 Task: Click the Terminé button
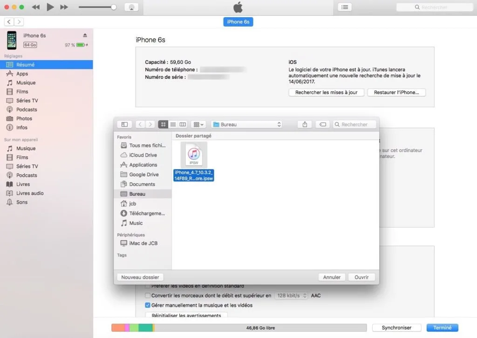pos(443,328)
